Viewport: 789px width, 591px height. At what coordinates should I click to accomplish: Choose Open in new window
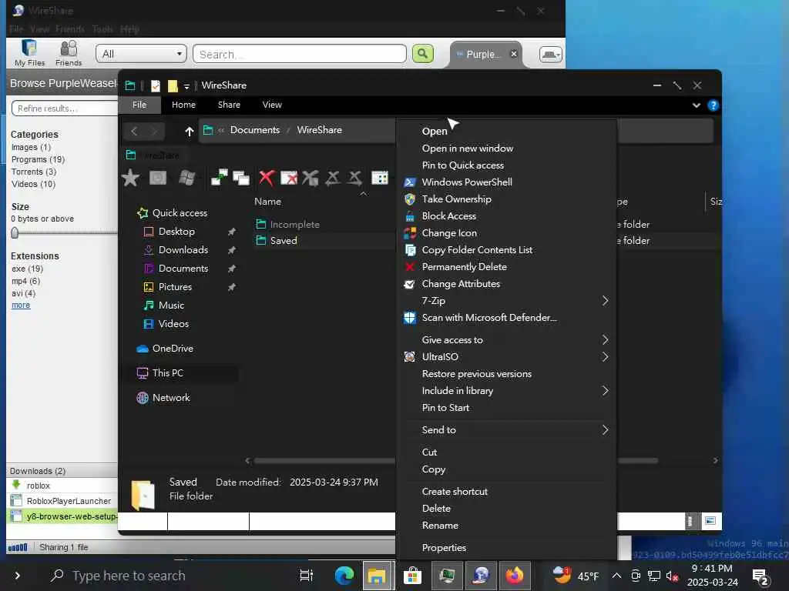pyautogui.click(x=468, y=149)
